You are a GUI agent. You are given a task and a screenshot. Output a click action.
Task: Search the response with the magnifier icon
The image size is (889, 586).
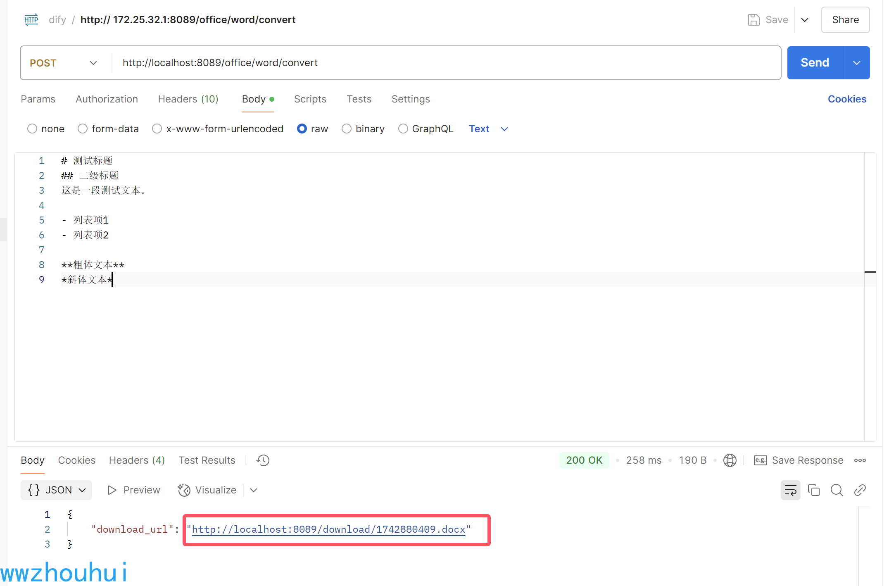pyautogui.click(x=837, y=490)
